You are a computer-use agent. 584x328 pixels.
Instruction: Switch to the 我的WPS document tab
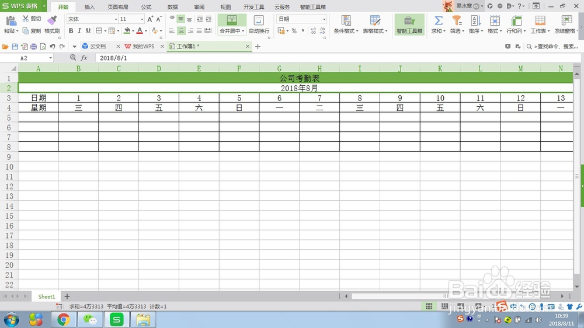point(143,46)
